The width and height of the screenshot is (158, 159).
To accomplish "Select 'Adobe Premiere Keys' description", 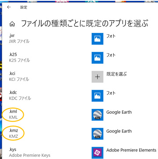I will [29, 155].
